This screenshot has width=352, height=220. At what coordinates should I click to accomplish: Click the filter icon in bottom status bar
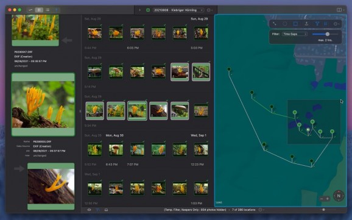(98, 210)
